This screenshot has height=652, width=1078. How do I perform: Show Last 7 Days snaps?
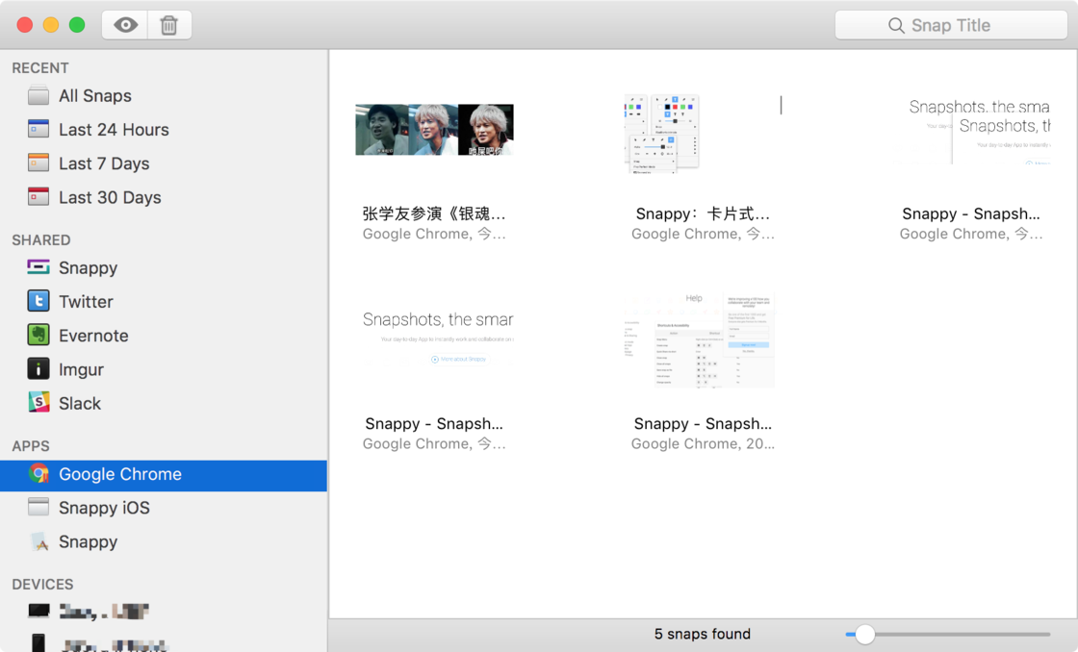click(104, 163)
